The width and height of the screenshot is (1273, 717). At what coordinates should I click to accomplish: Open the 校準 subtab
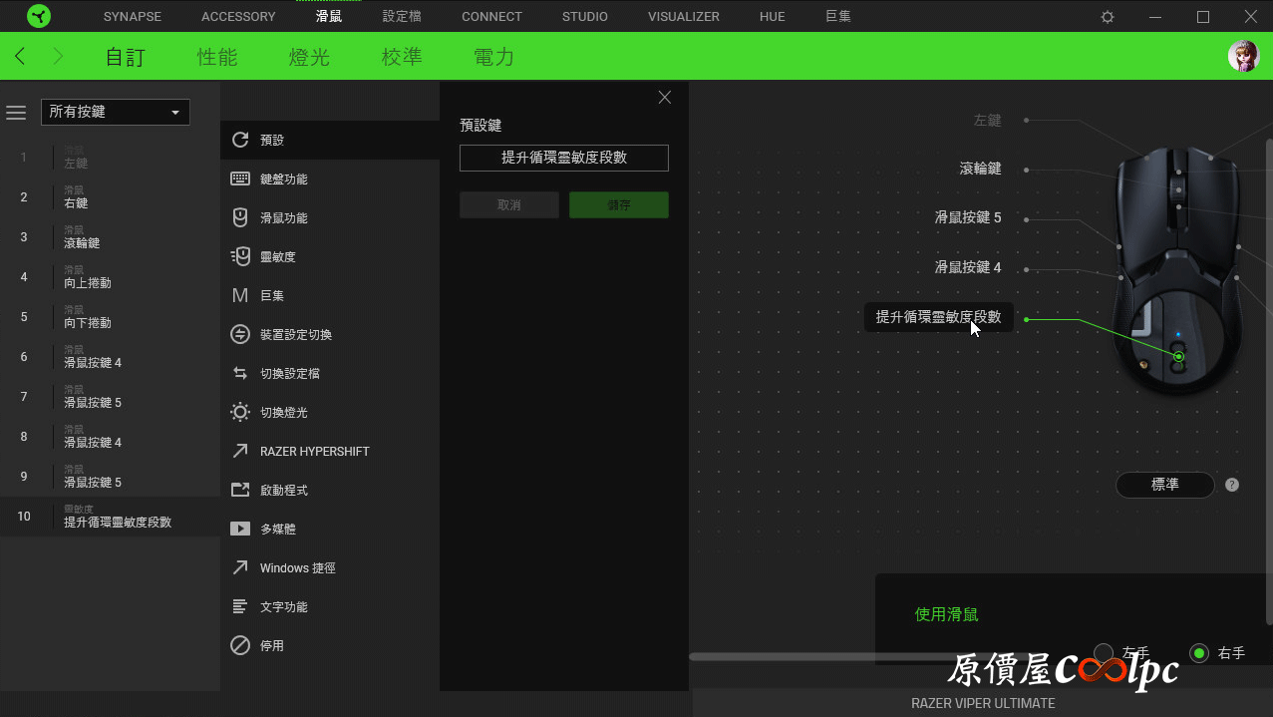[402, 57]
